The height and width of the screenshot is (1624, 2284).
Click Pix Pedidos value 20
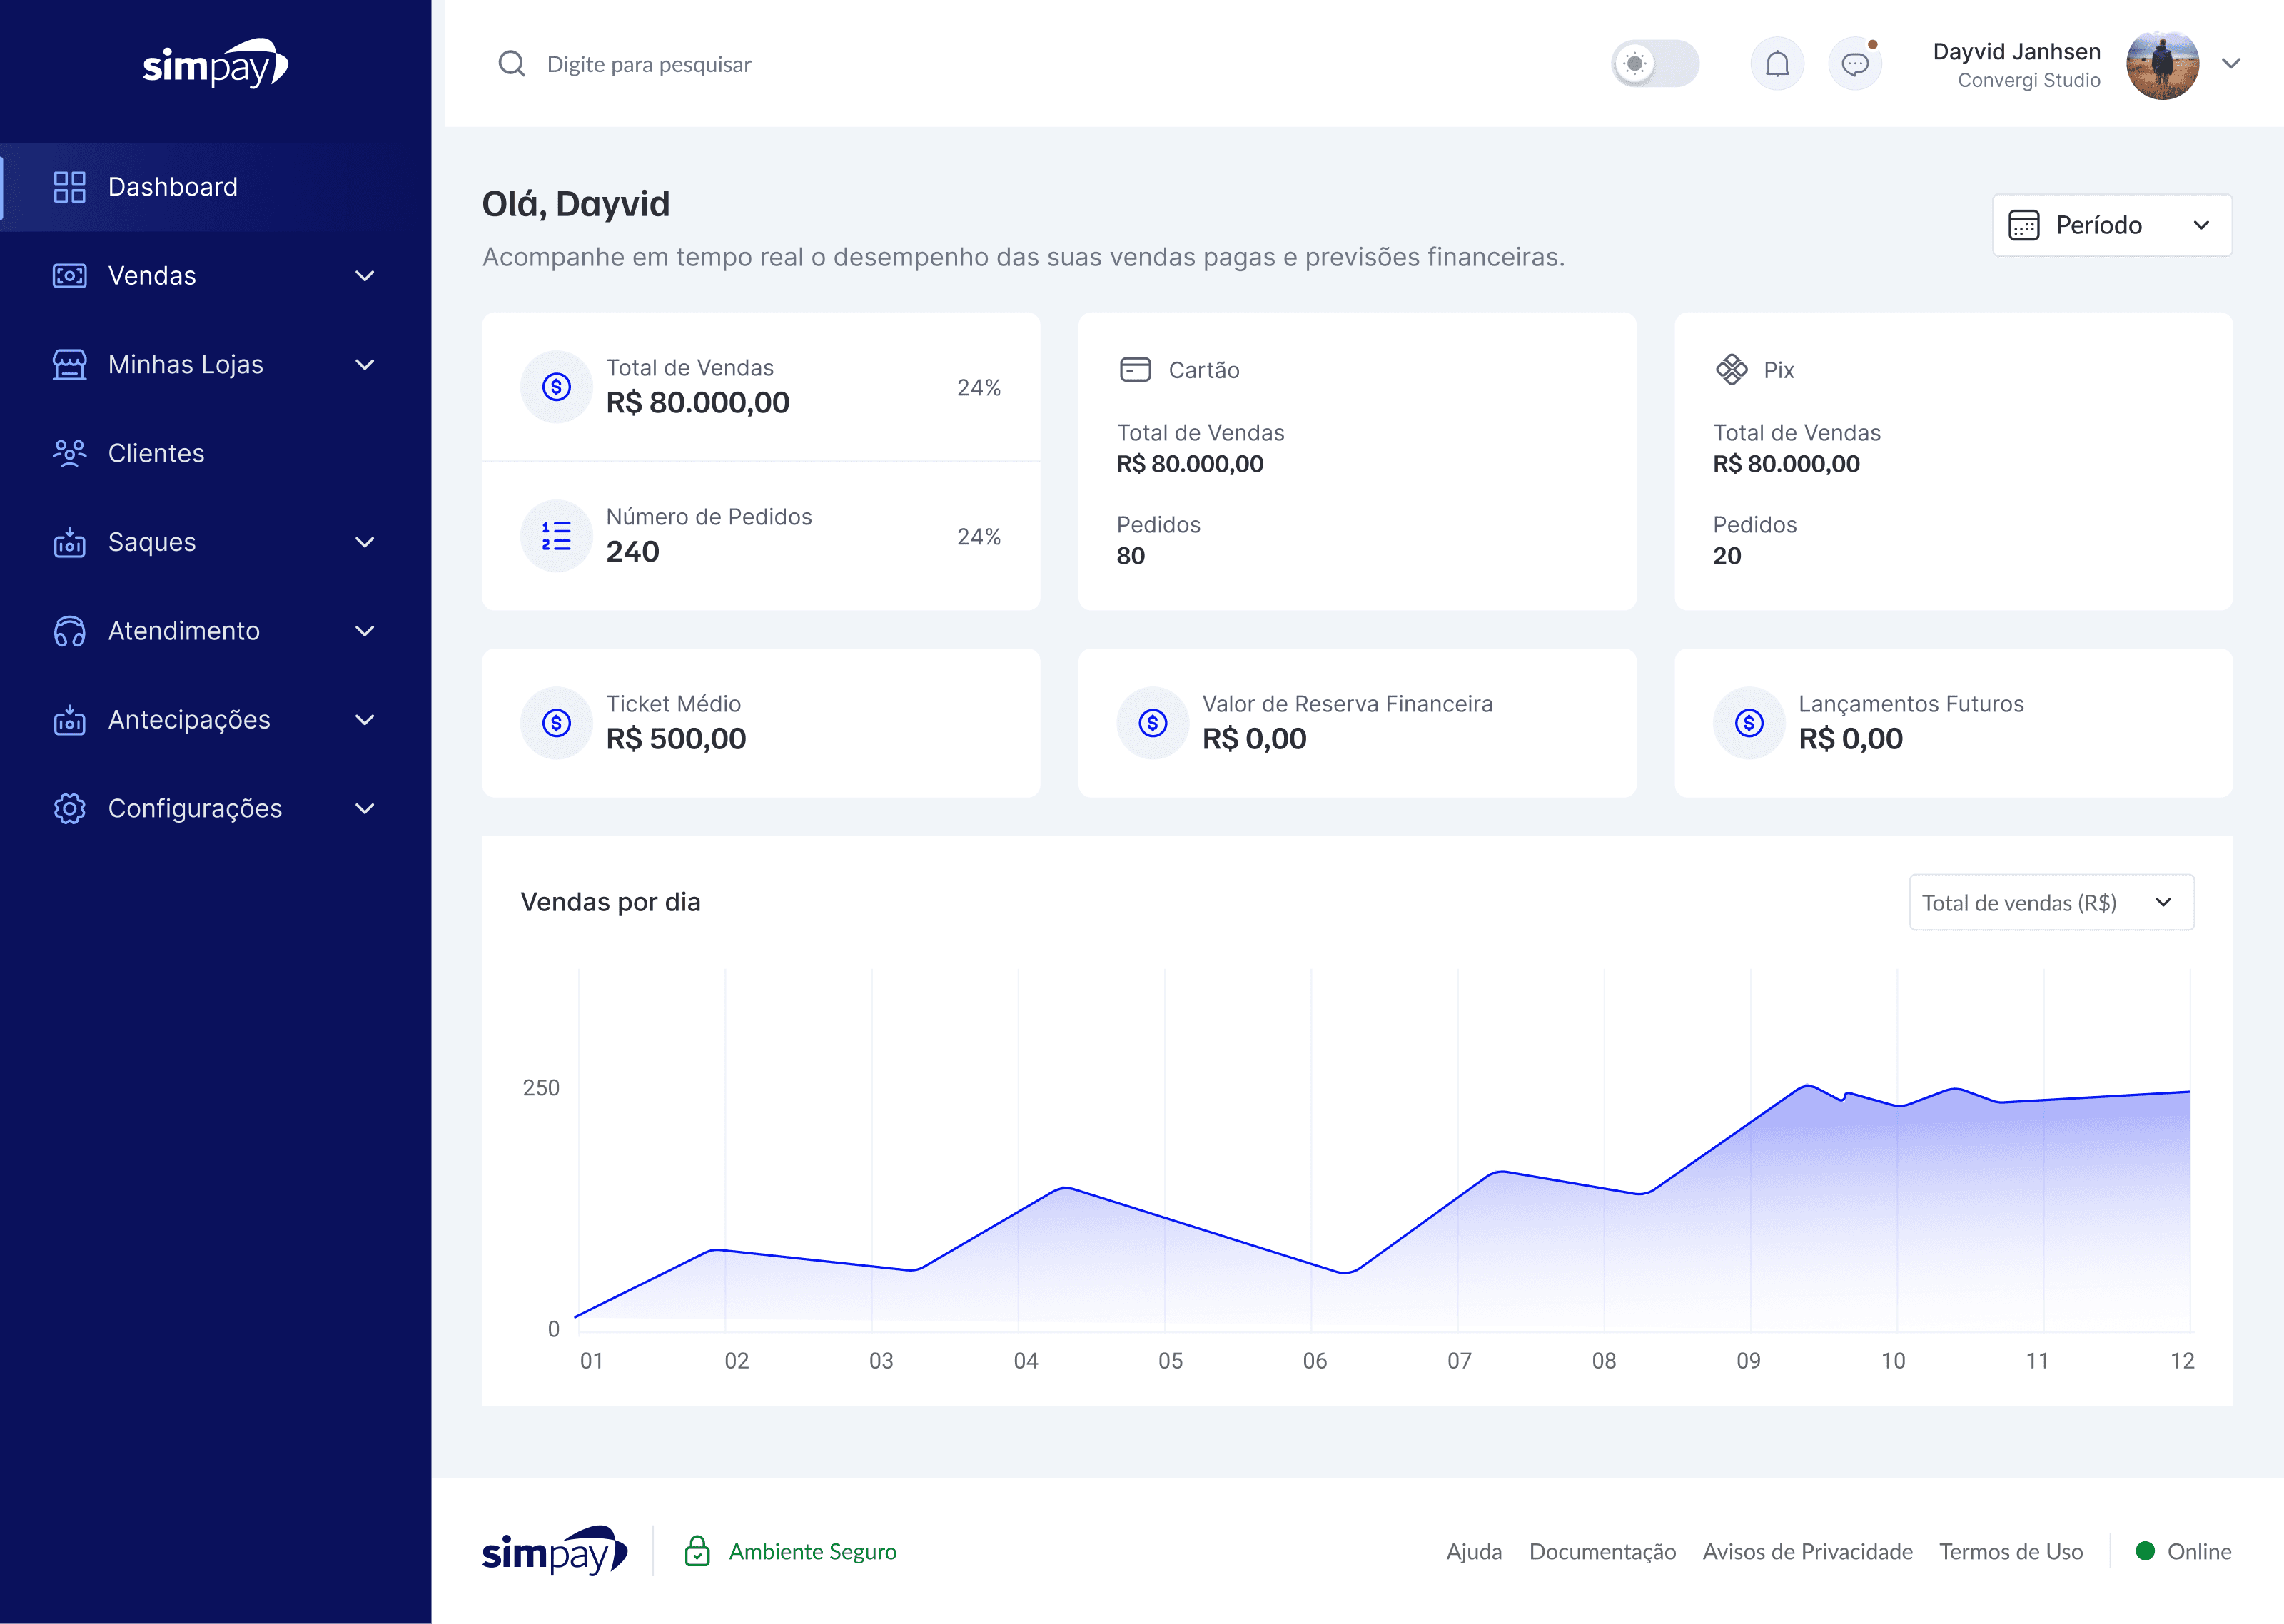[x=1727, y=556]
